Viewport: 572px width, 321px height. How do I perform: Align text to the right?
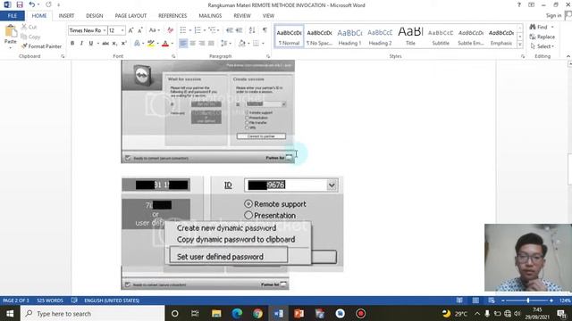202,44
